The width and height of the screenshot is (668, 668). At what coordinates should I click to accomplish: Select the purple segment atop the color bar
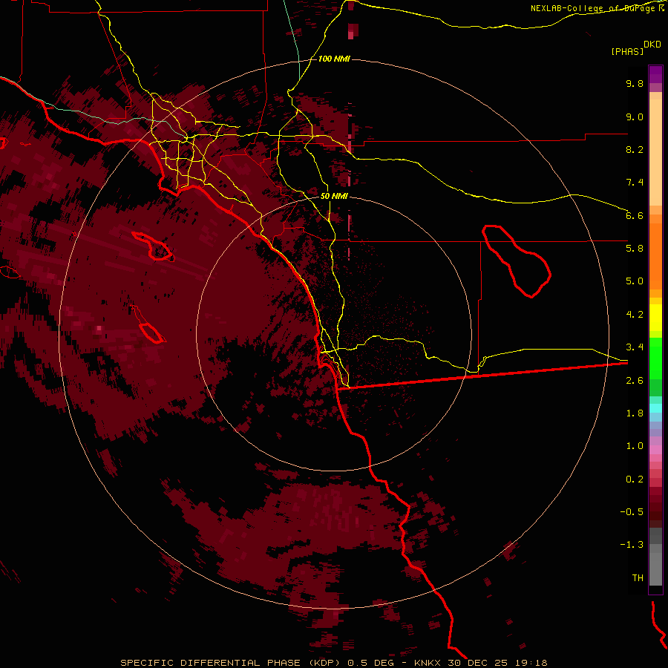[655, 74]
